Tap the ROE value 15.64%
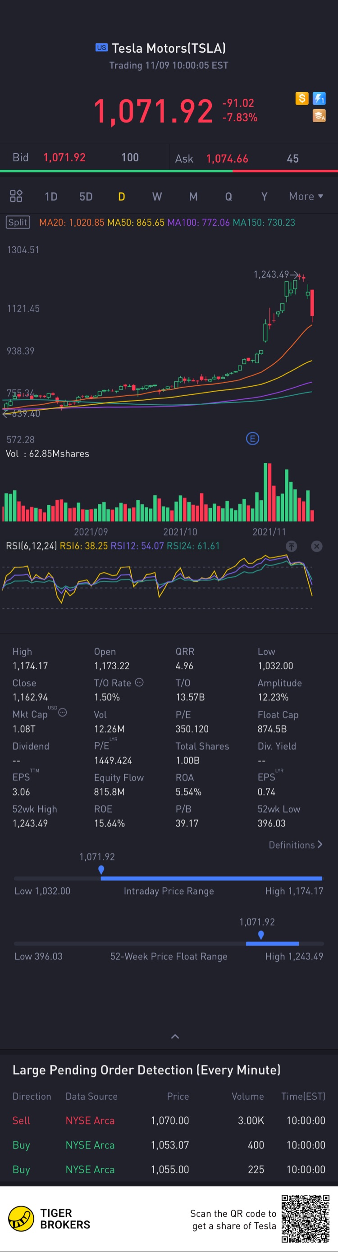The height and width of the screenshot is (1252, 338). (110, 823)
